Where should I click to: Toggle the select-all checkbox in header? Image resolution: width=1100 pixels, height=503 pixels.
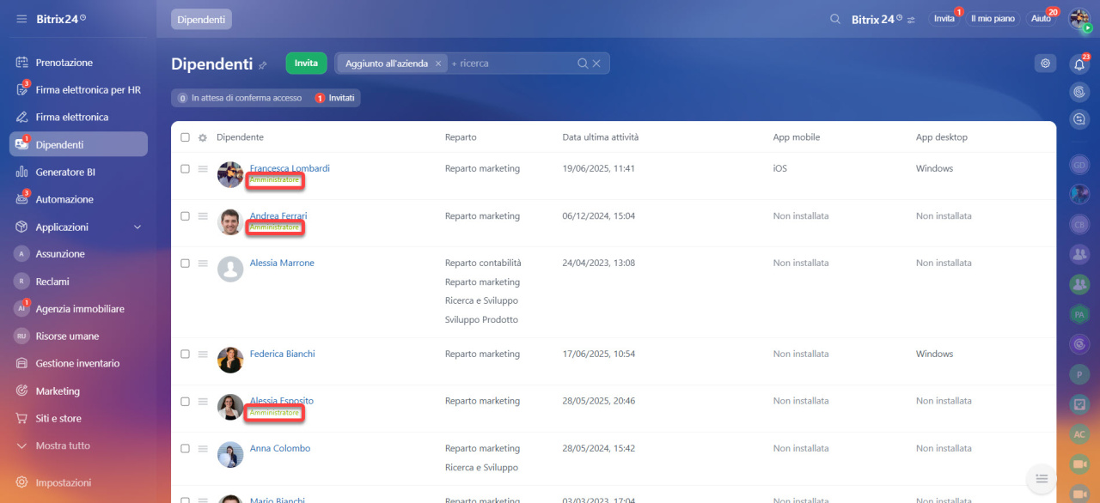point(186,137)
